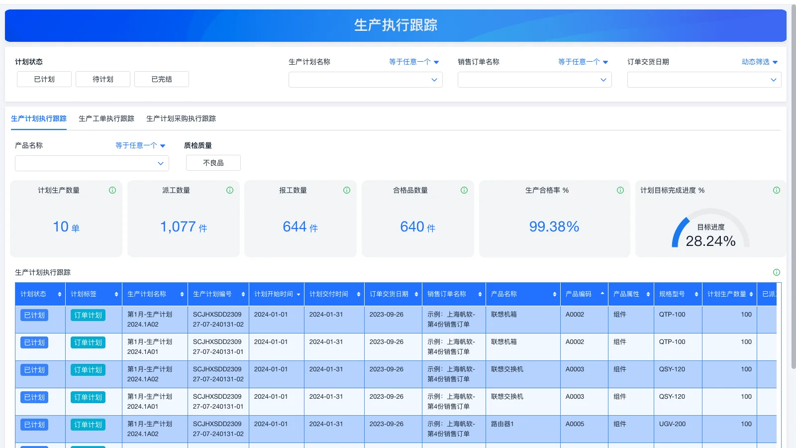The width and height of the screenshot is (796, 448).
Task: Click info icon beside 生产计划执行跟踪 table title
Action: (777, 272)
